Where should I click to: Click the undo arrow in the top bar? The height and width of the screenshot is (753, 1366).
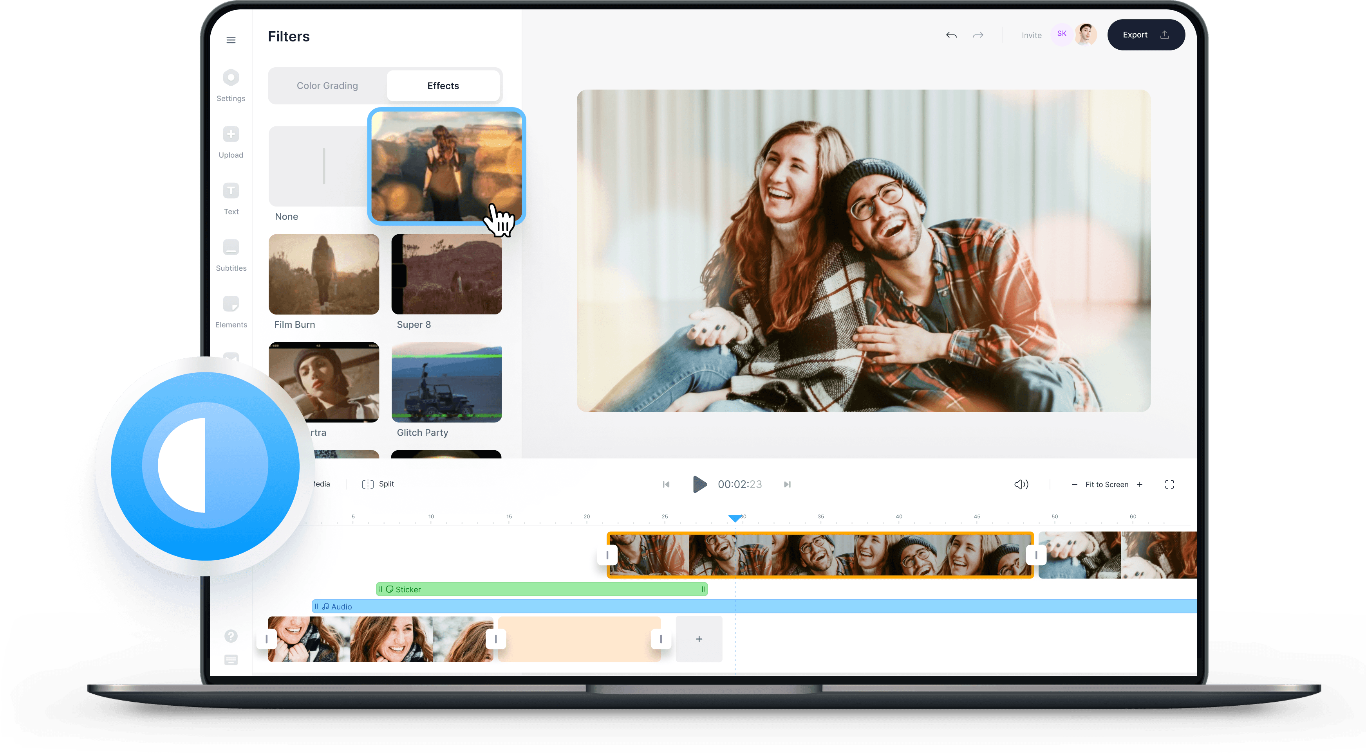pyautogui.click(x=951, y=35)
